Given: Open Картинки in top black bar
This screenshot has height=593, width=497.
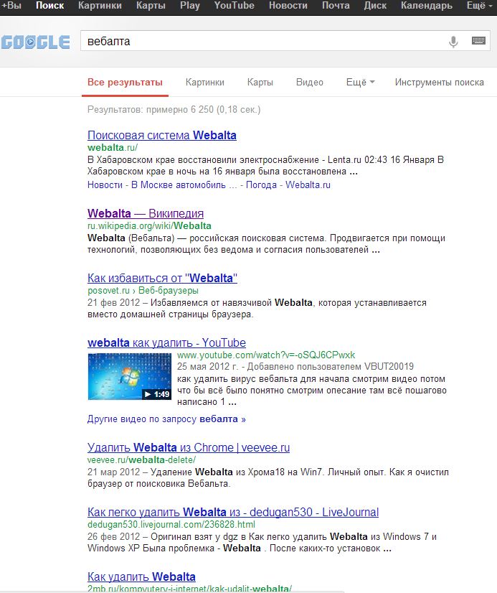Looking at the screenshot, I should click(x=100, y=6).
